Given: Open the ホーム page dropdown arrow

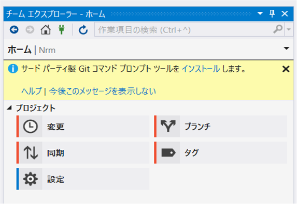Looking at the screenshot, I should 287,49.
